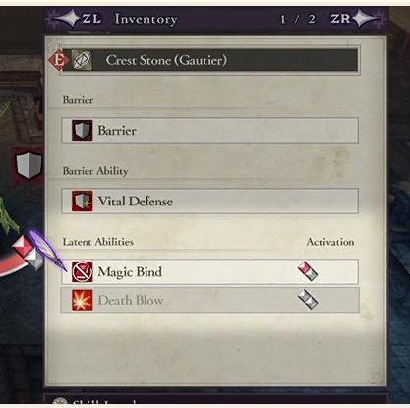
Task: Toggle the Death Blow activation crystal
Action: pyautogui.click(x=308, y=300)
